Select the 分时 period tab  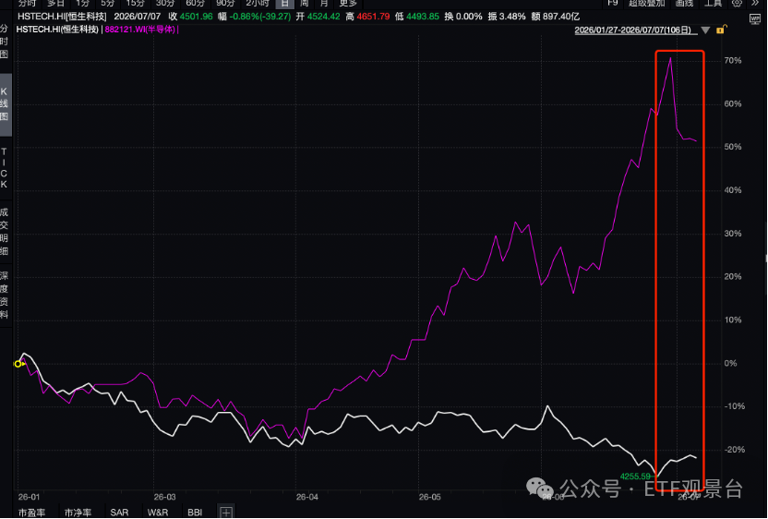click(x=27, y=4)
